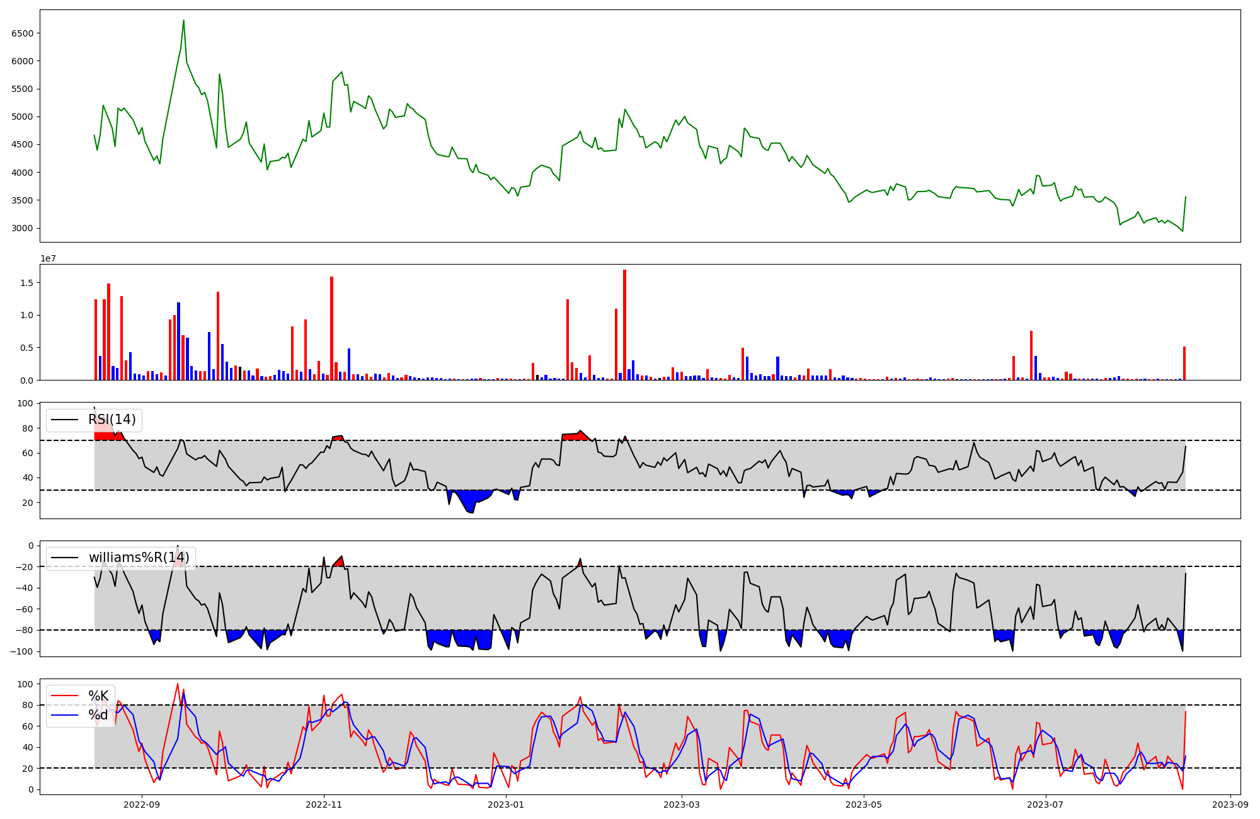
Task: Click the black RSI legend line swatch
Action: point(64,420)
